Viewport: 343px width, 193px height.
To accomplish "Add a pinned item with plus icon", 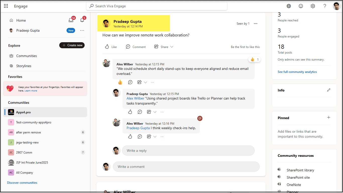I will 329,117.
